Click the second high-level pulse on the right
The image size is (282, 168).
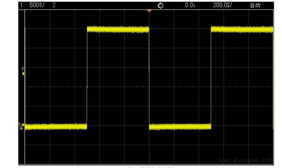[x=242, y=30]
